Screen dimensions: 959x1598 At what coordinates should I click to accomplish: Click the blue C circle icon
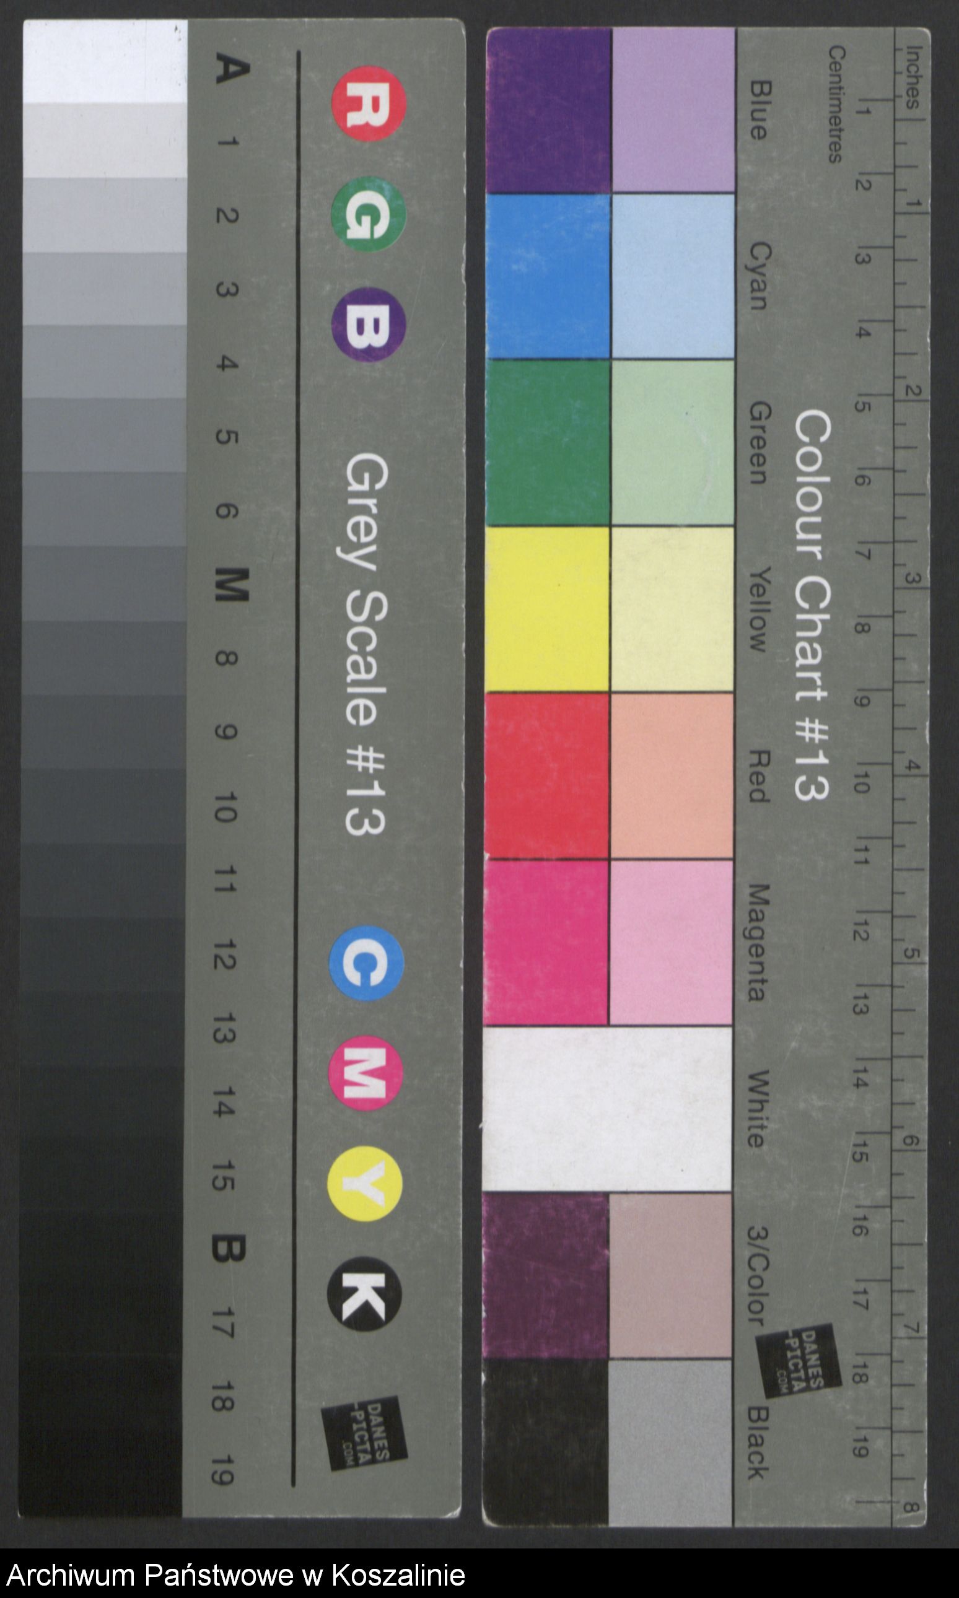point(366,963)
